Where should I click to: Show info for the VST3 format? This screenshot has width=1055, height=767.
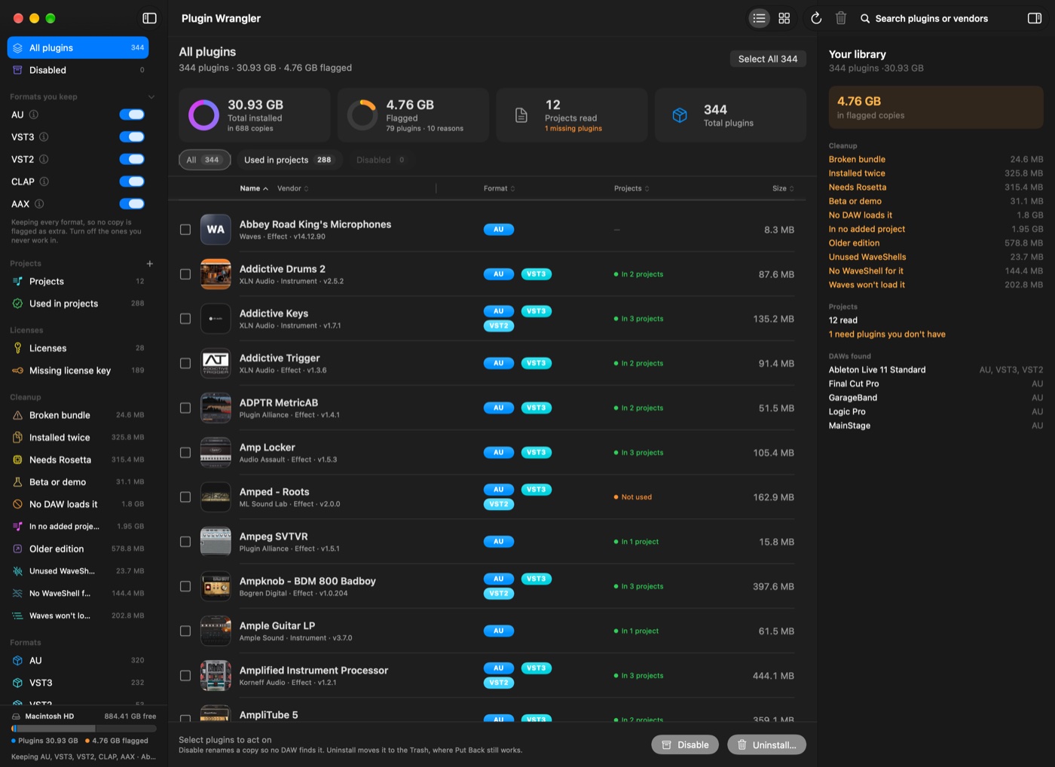(x=44, y=137)
